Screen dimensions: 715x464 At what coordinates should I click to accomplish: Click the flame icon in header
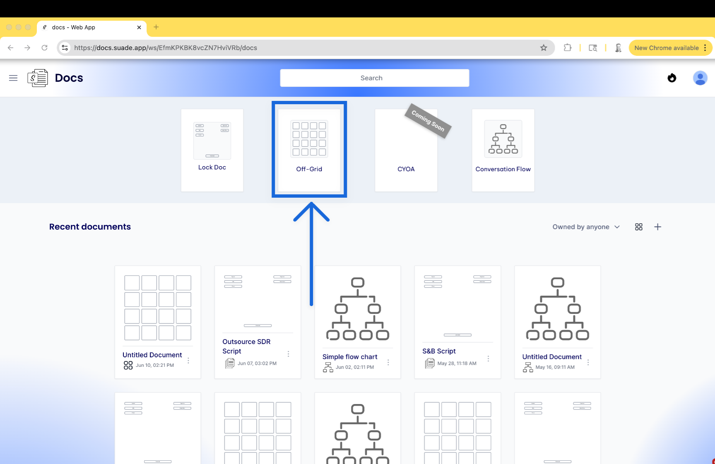(672, 78)
